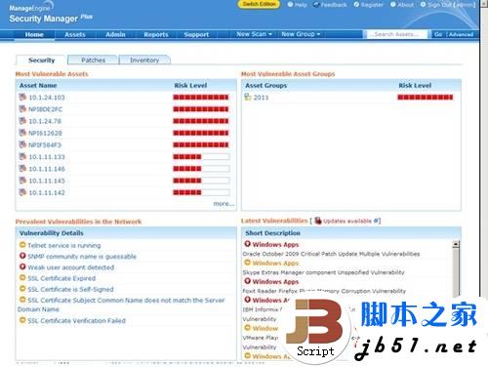Screen dimensions: 488x367
Task: Click the asset icon beside 10.1.11.145
Action: tap(22, 181)
